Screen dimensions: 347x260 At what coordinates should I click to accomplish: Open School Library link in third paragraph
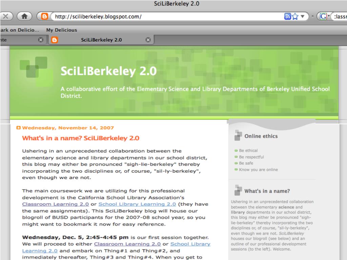[190, 244]
